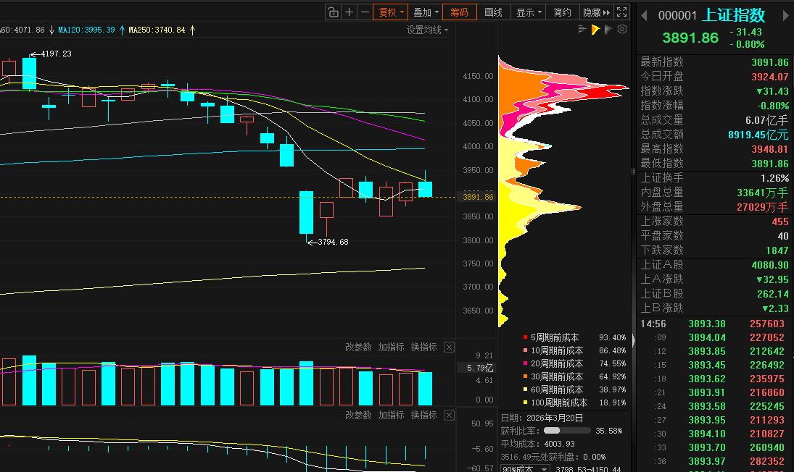
Task: Click the 日期 2026年3月20日 text
Action: point(542,418)
